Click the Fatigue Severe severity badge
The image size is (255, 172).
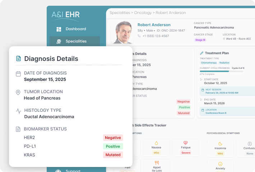coord(186,153)
